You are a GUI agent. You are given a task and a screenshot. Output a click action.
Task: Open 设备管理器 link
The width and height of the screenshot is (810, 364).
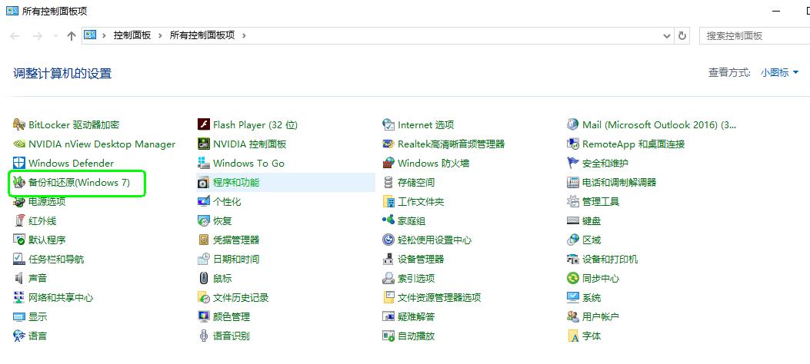point(421,259)
